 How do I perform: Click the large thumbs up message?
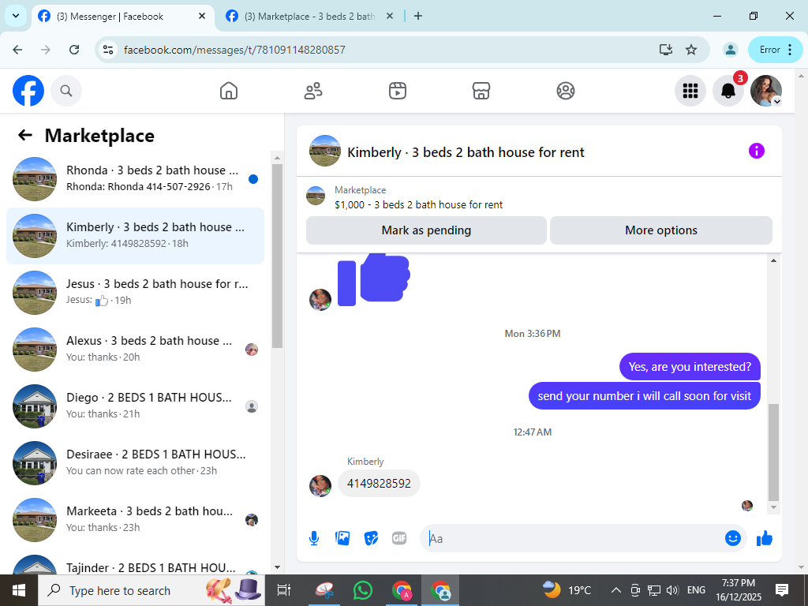[x=374, y=280]
